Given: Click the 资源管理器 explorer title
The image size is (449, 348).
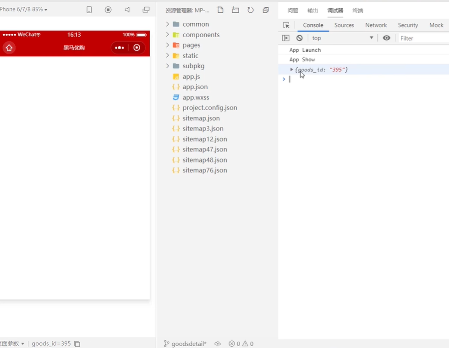Looking at the screenshot, I should point(187,11).
